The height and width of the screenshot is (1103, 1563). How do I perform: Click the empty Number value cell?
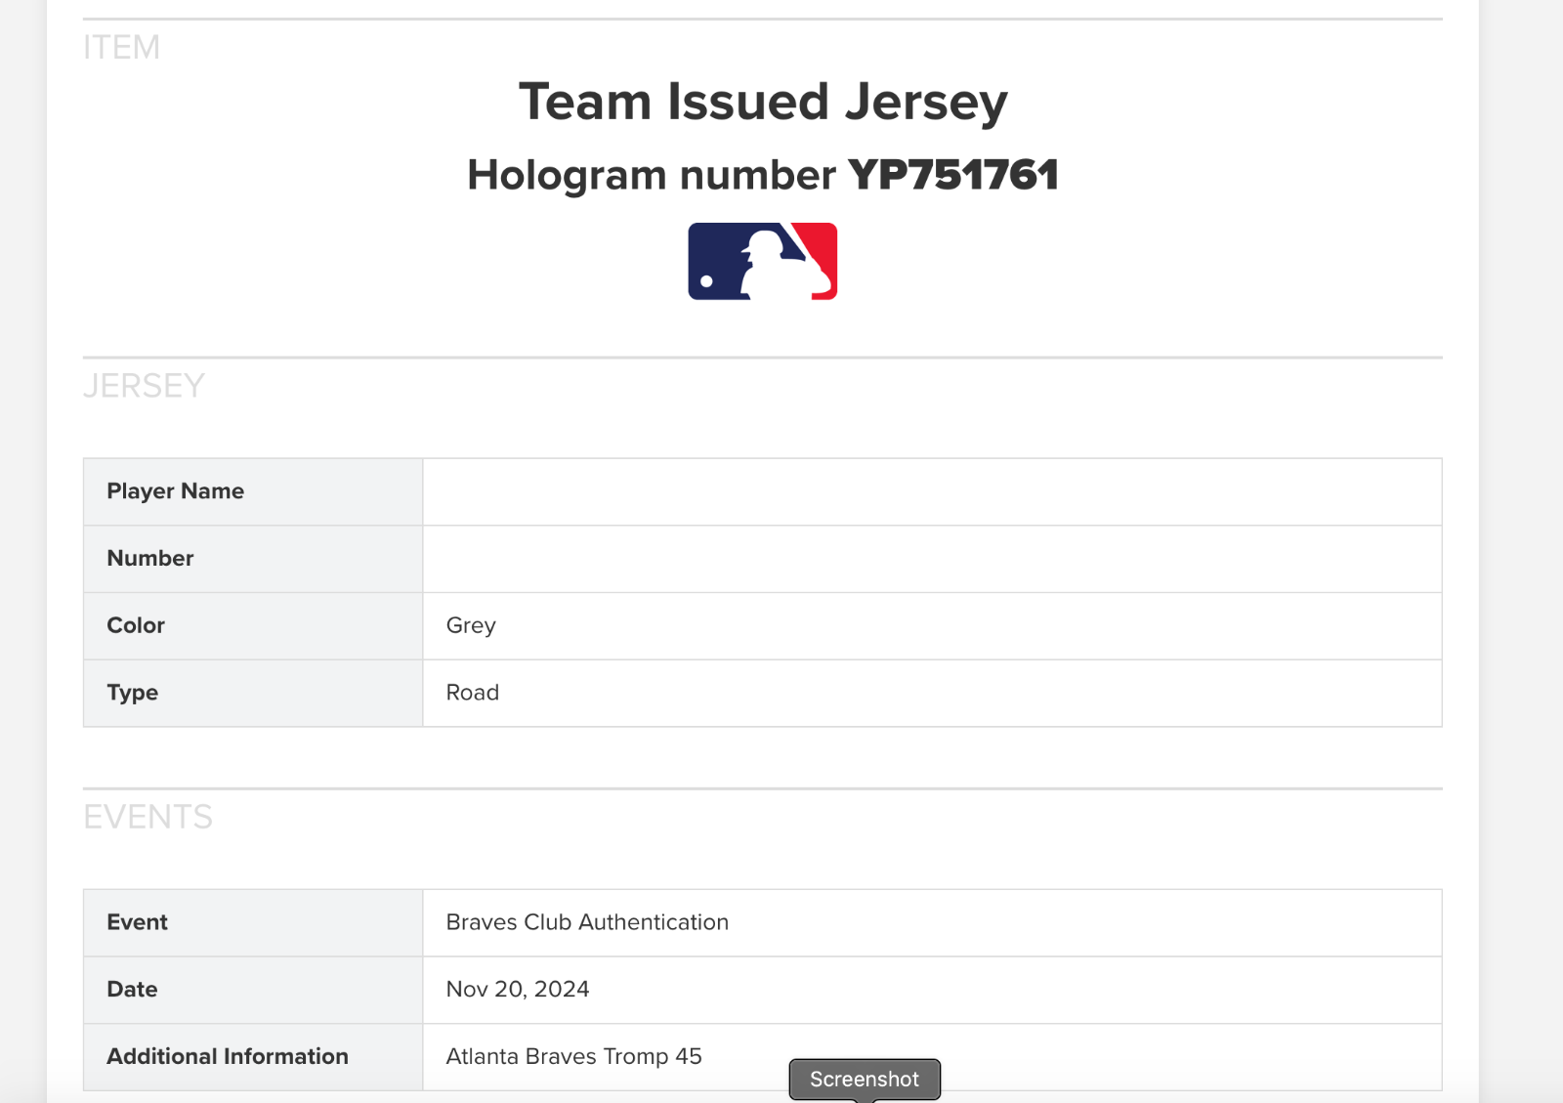point(931,558)
